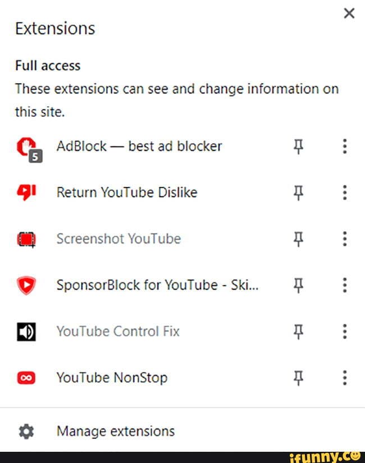
Task: Click the YouTube Control Fix speaker icon
Action: 26,331
